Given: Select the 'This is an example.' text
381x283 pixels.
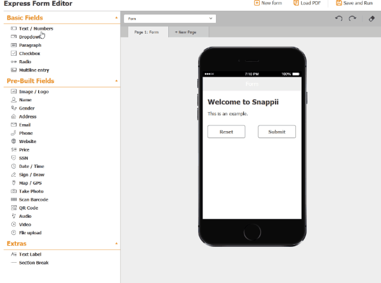Looking at the screenshot, I should point(228,113).
